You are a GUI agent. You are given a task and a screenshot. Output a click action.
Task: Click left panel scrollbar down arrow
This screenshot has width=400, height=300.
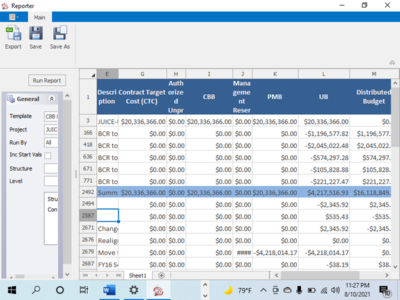click(x=67, y=274)
